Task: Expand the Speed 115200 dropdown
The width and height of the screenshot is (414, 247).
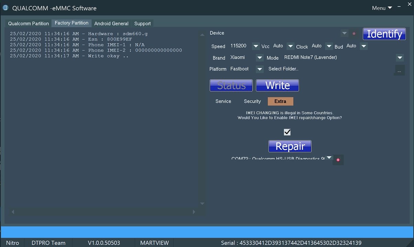Action: [255, 46]
